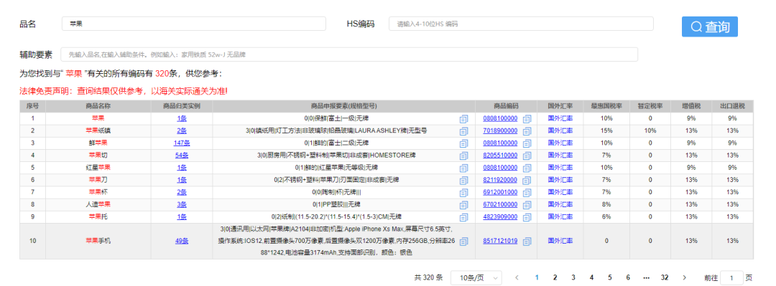
Task: Copy declaration elements of 苹果切 row
Action: (x=463, y=156)
